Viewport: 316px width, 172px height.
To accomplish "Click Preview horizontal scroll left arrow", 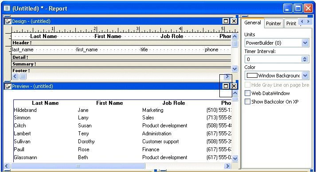I will (x=7, y=166).
